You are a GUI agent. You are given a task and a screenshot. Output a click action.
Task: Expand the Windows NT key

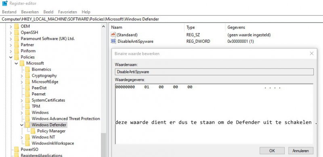pyautogui.click(x=22, y=137)
